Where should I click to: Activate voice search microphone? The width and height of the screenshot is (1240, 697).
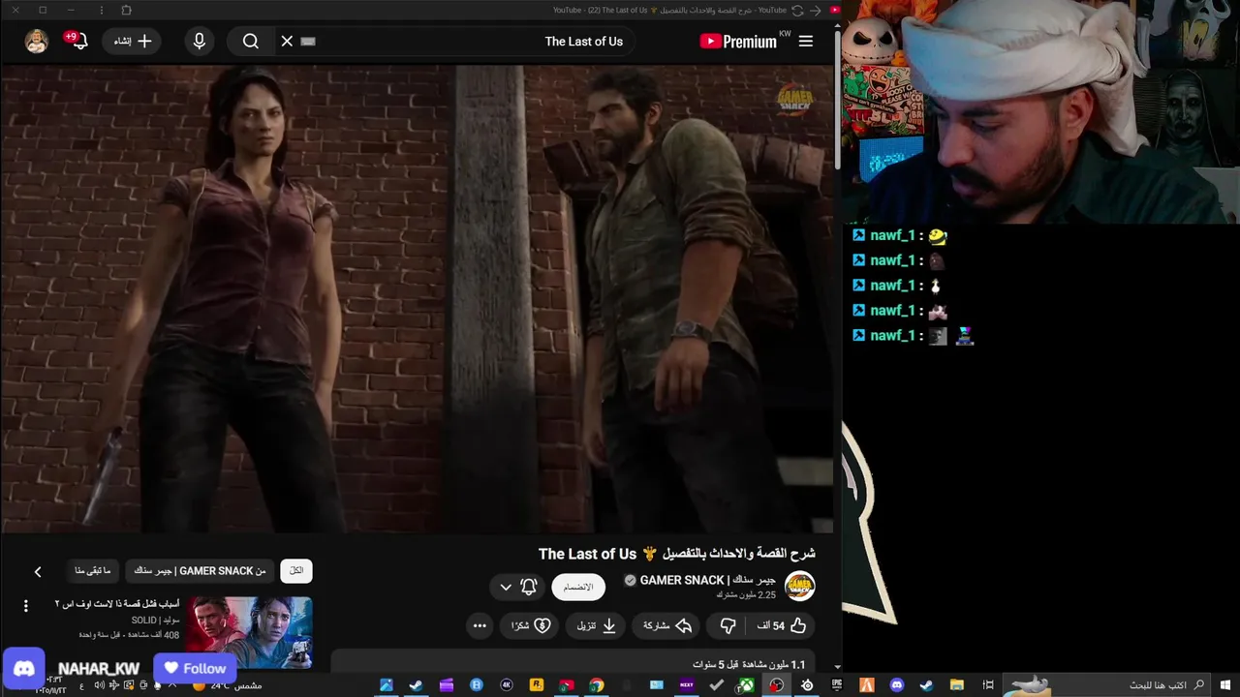200,41
